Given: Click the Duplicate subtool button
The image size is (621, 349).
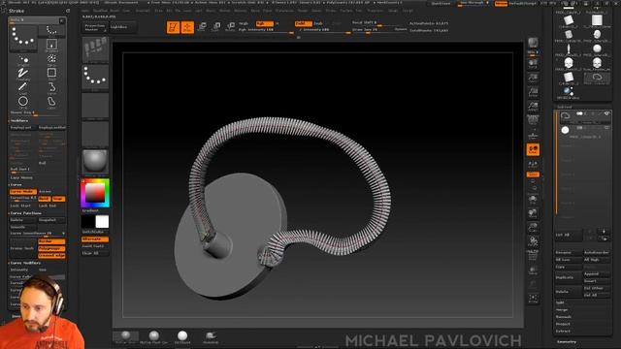Looking at the screenshot, I should click(x=569, y=277).
